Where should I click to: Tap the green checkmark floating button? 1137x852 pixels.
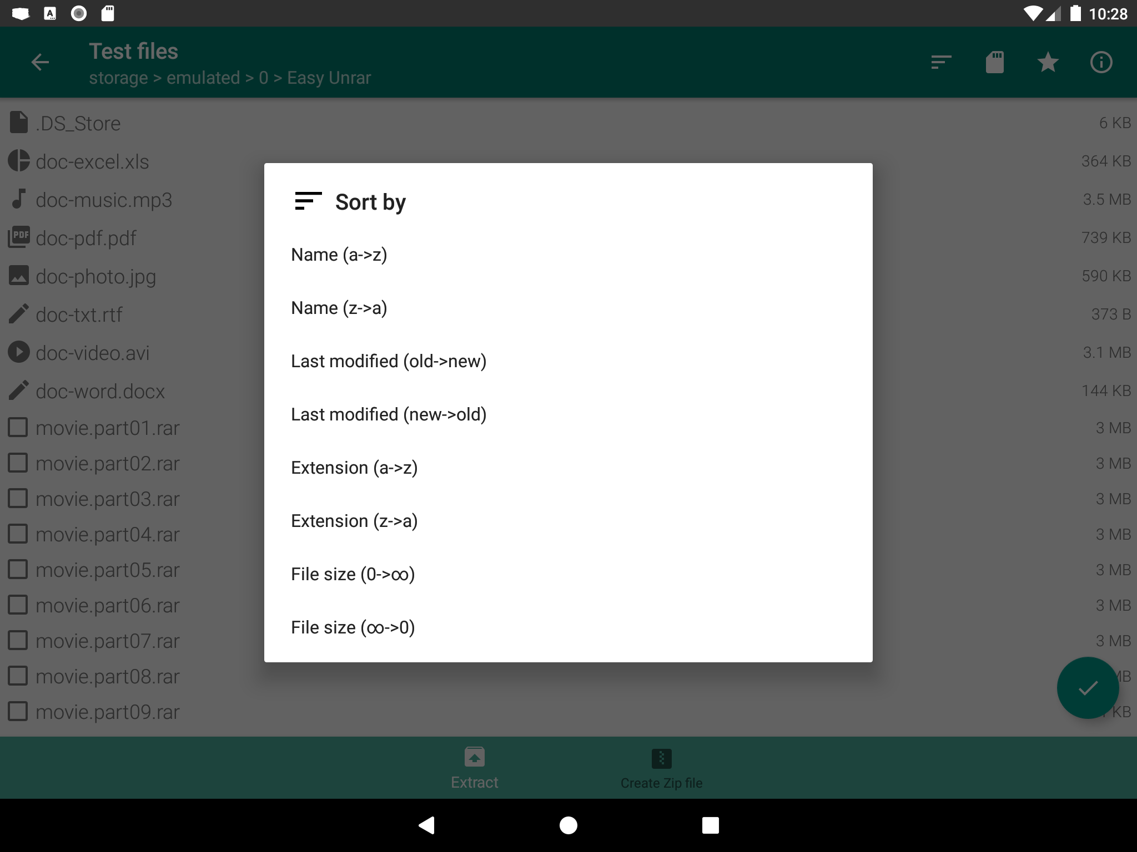coord(1088,688)
